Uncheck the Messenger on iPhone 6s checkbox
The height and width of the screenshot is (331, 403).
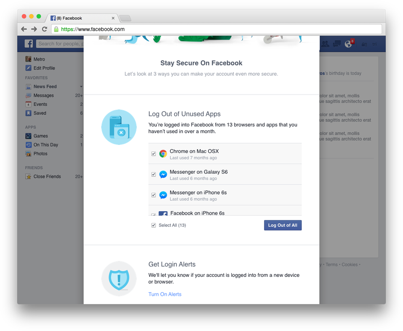[154, 195]
